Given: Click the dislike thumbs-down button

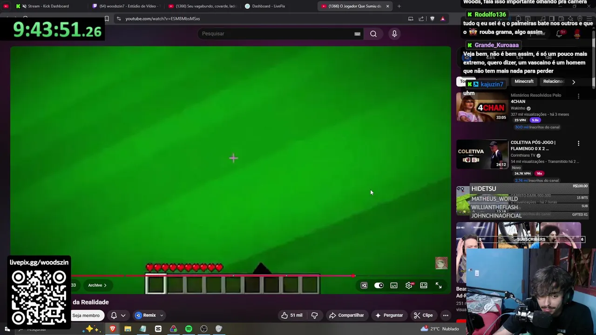Looking at the screenshot, I should point(314,315).
